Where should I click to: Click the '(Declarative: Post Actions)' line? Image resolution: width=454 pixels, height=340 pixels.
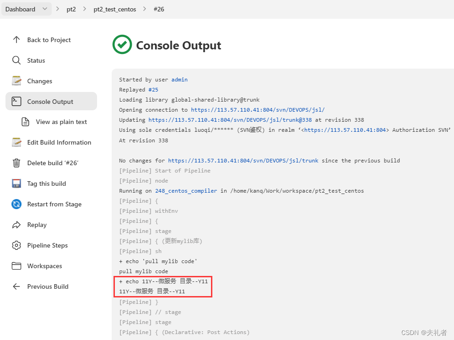[x=184, y=332]
